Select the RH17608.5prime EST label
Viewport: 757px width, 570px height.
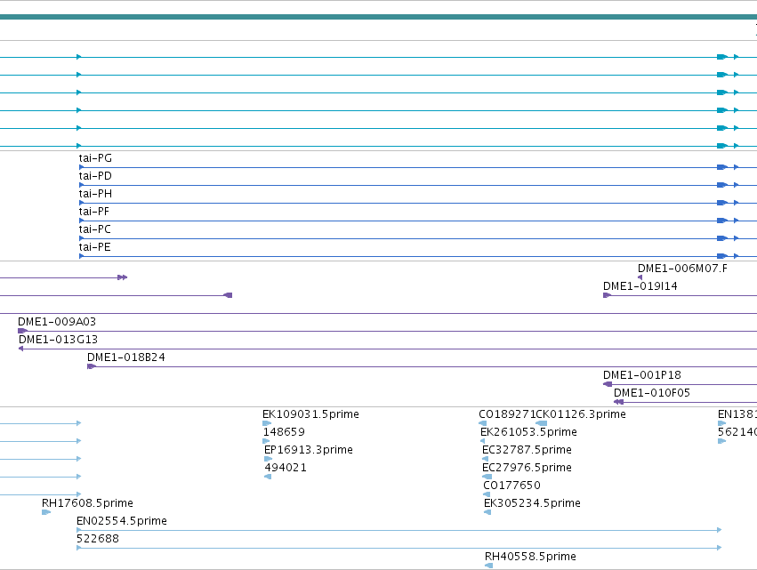87,503
